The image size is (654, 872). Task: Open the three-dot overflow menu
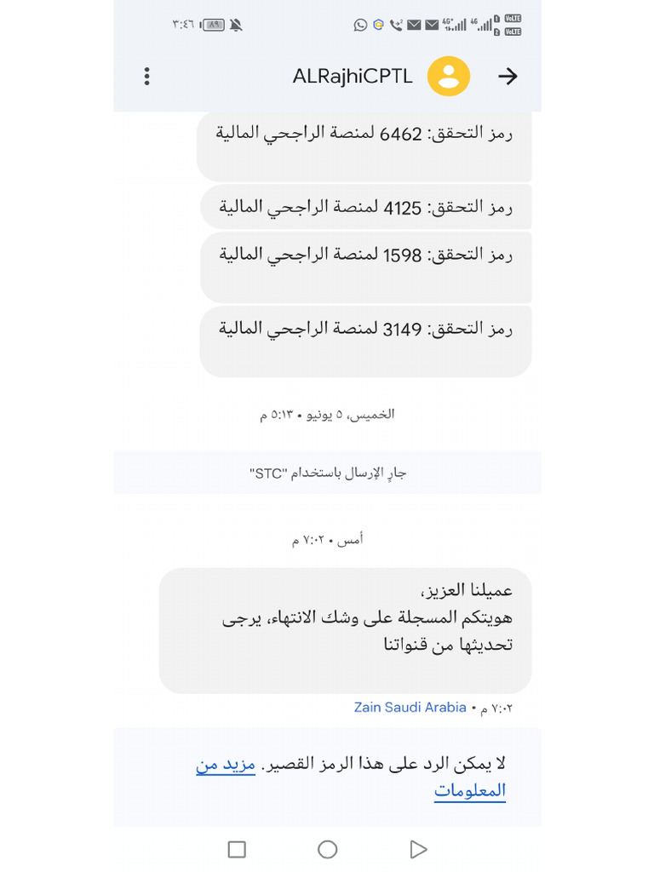coord(146,77)
